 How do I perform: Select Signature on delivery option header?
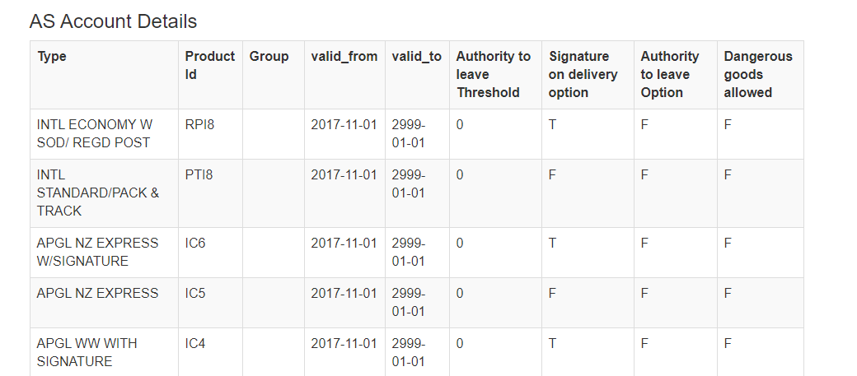tap(583, 74)
